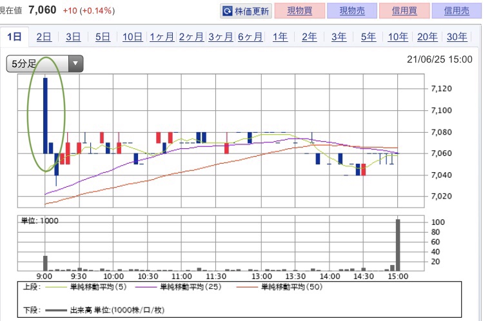483x321 pixels.
Task: Switch to the 5日 chart period
Action: tap(103, 37)
